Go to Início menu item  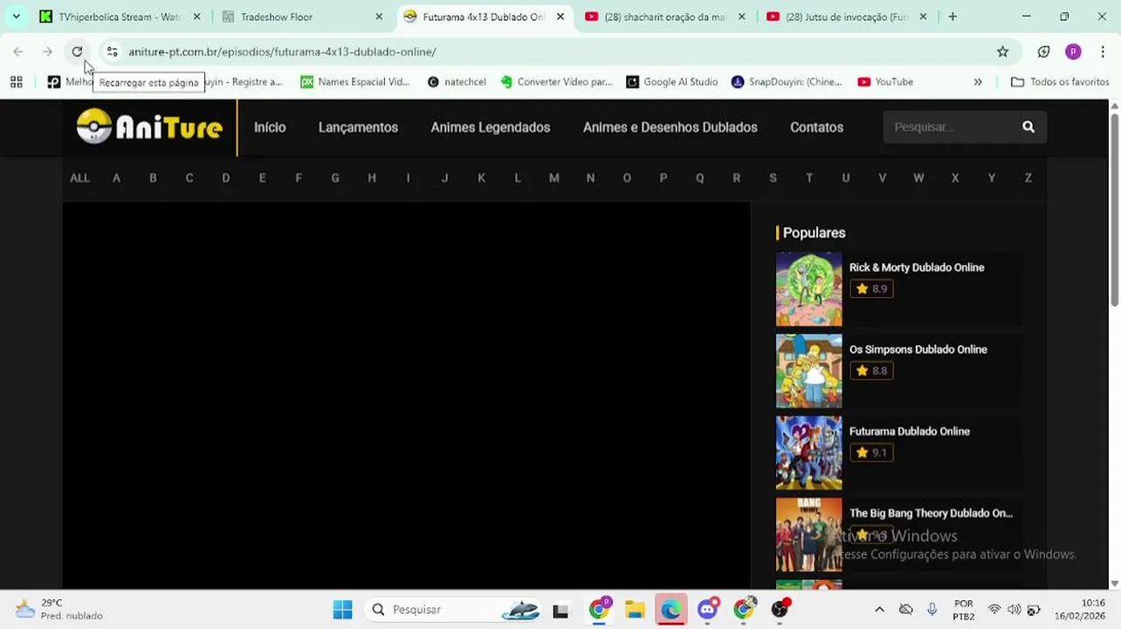pos(270,128)
